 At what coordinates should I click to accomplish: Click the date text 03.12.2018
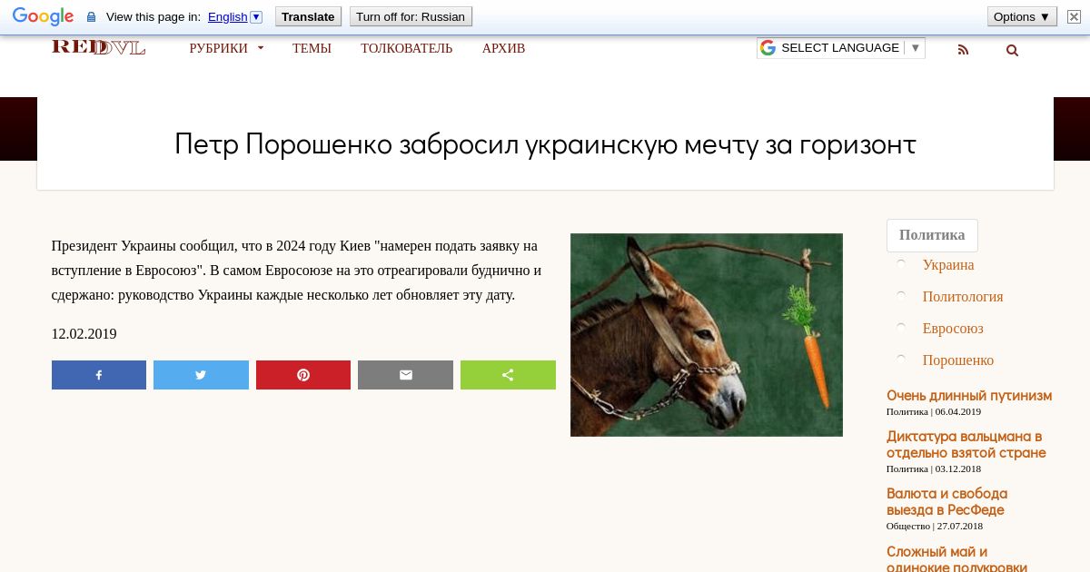point(958,468)
